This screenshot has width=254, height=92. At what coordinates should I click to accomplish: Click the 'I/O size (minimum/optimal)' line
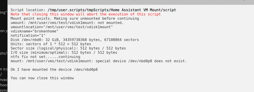click(64, 52)
